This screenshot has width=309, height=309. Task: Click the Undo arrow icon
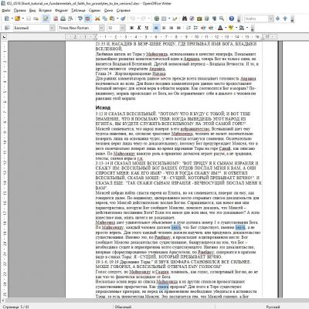[133, 19]
